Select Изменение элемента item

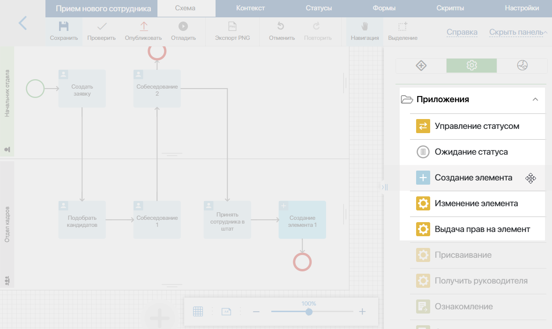coord(477,203)
